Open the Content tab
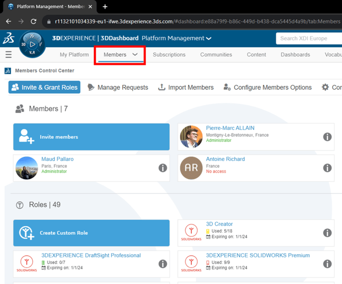The height and width of the screenshot is (284, 342). [256, 55]
